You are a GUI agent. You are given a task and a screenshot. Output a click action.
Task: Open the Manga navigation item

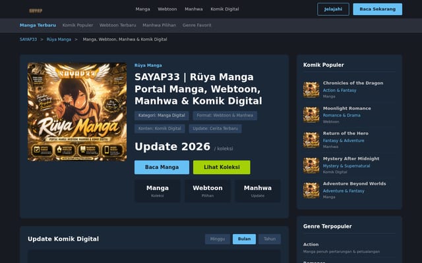142,9
